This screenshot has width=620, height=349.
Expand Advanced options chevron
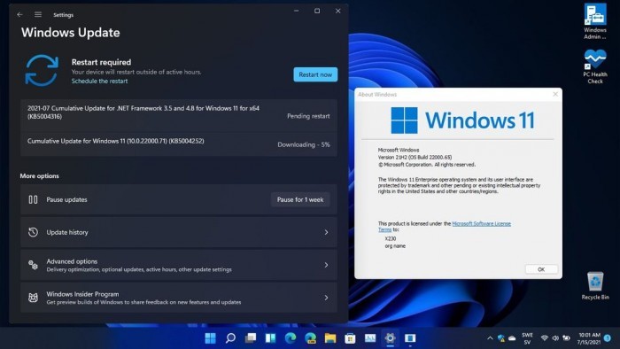(x=326, y=265)
